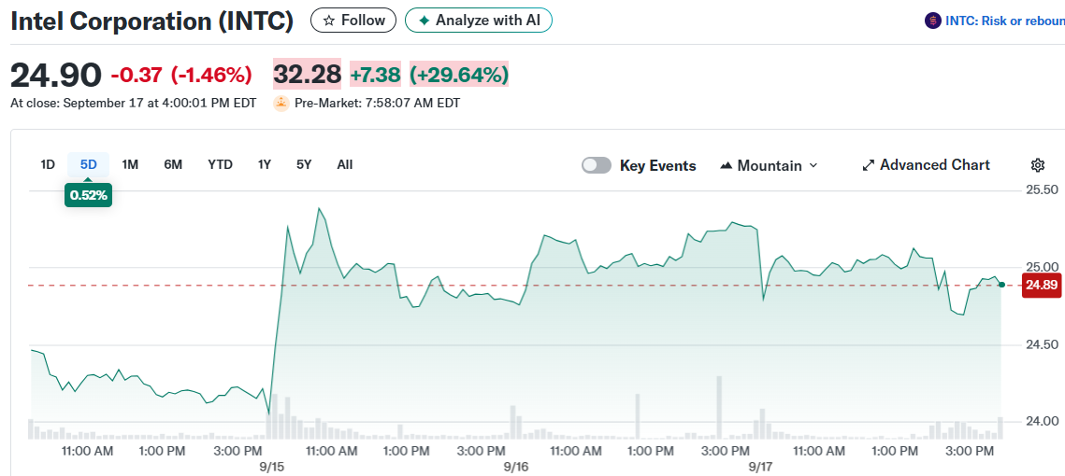Click the 9/16 date label on axis

click(x=516, y=467)
